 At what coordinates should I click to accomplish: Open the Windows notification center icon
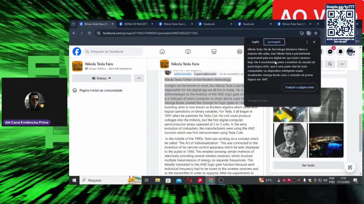[355, 180]
